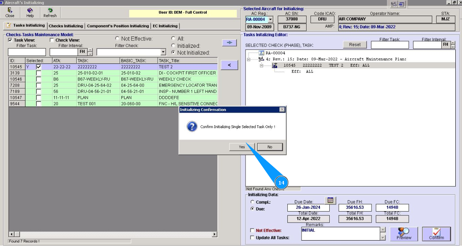
Task: Open the Filter Check dropdown
Action: 163,52
